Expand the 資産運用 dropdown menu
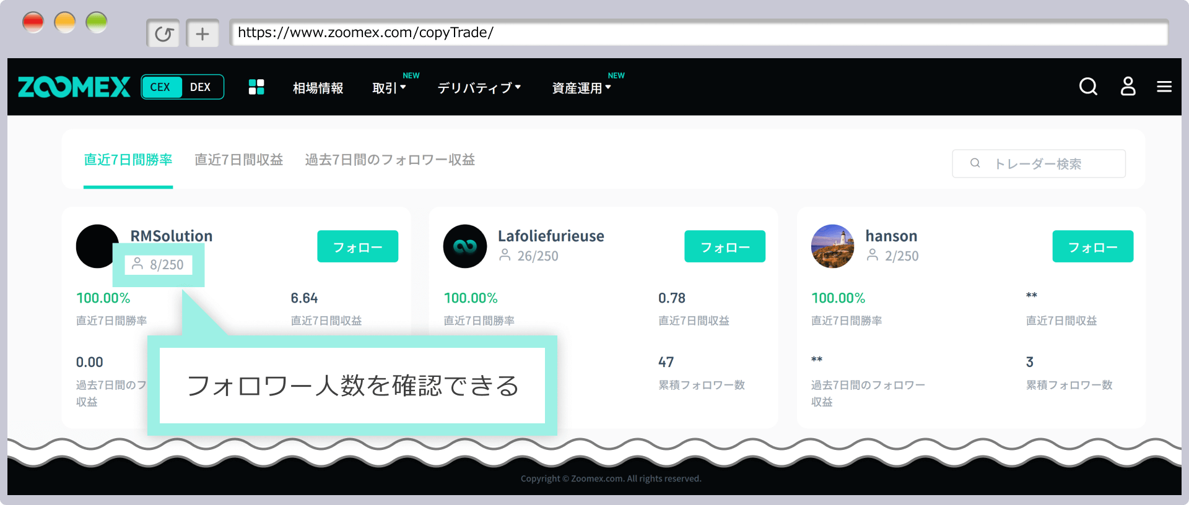This screenshot has height=505, width=1189. (581, 88)
